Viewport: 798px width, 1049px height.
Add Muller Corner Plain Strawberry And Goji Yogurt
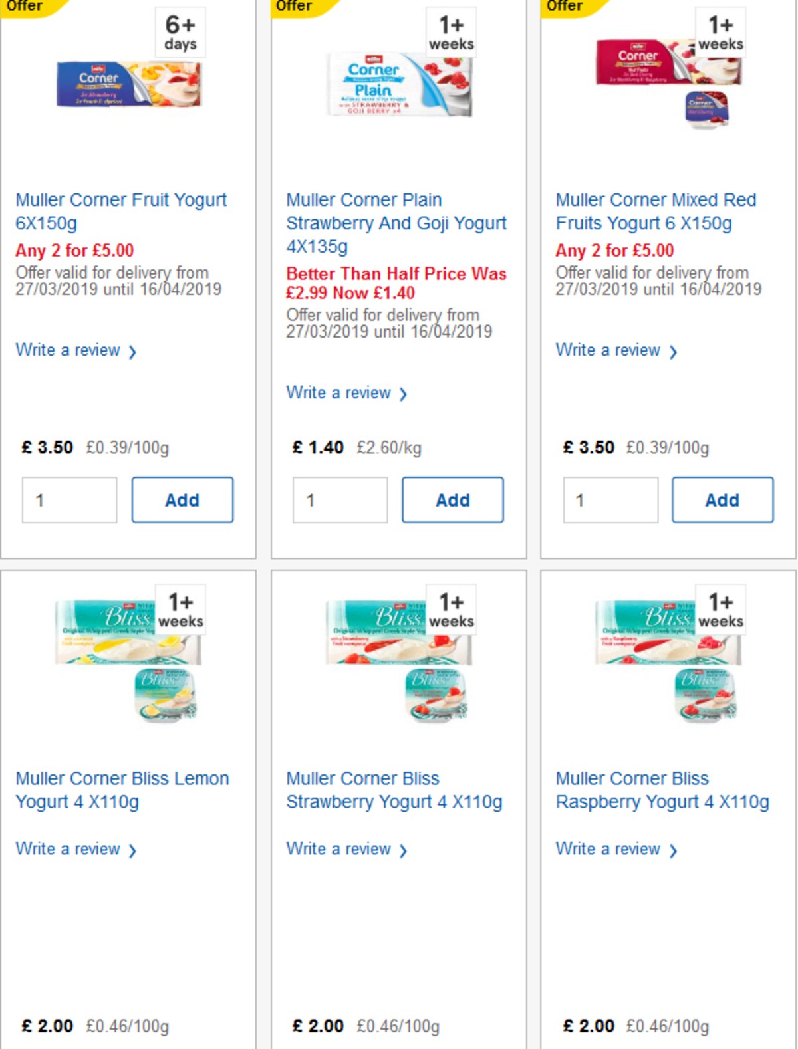coord(452,500)
